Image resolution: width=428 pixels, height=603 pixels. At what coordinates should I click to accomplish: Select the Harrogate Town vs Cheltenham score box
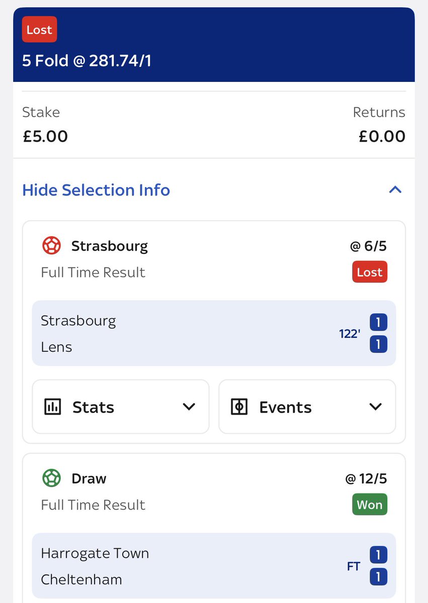tap(214, 566)
